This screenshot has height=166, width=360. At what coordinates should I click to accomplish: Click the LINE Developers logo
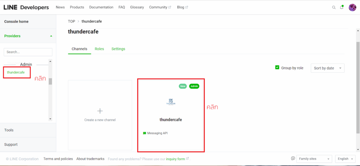[x=26, y=7]
